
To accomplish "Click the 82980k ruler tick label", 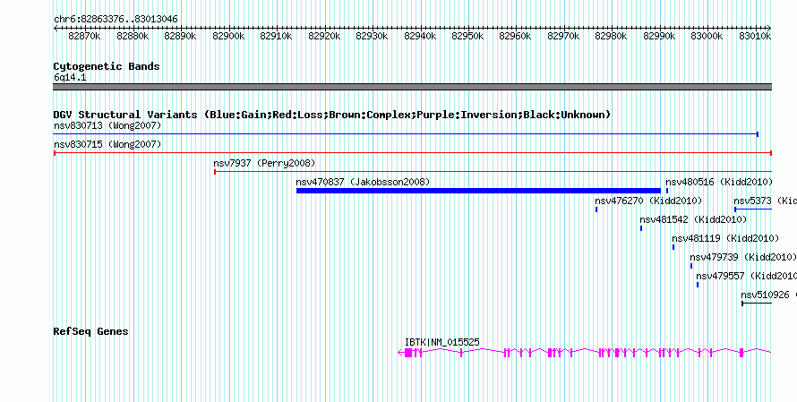I will (611, 36).
